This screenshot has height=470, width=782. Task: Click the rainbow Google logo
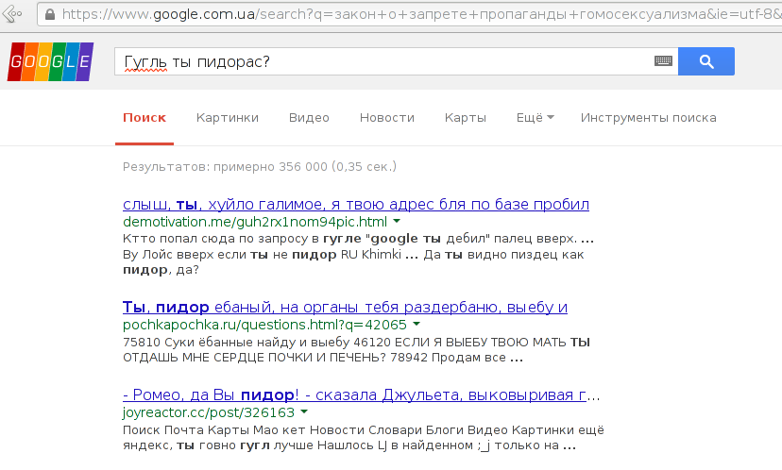coord(50,61)
